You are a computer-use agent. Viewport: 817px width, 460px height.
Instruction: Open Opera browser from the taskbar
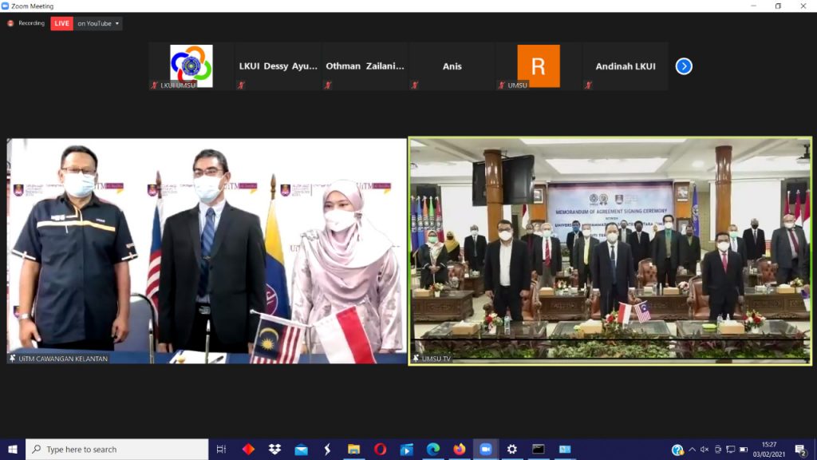tap(380, 450)
